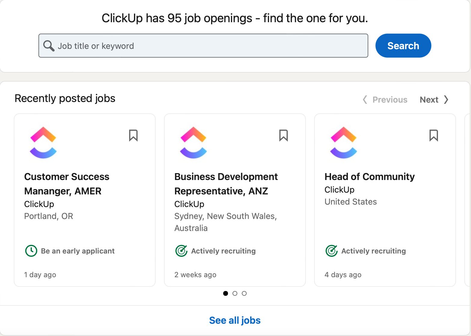Screen dimensions: 471x336
Task: Click the blue Search button
Action: point(403,46)
